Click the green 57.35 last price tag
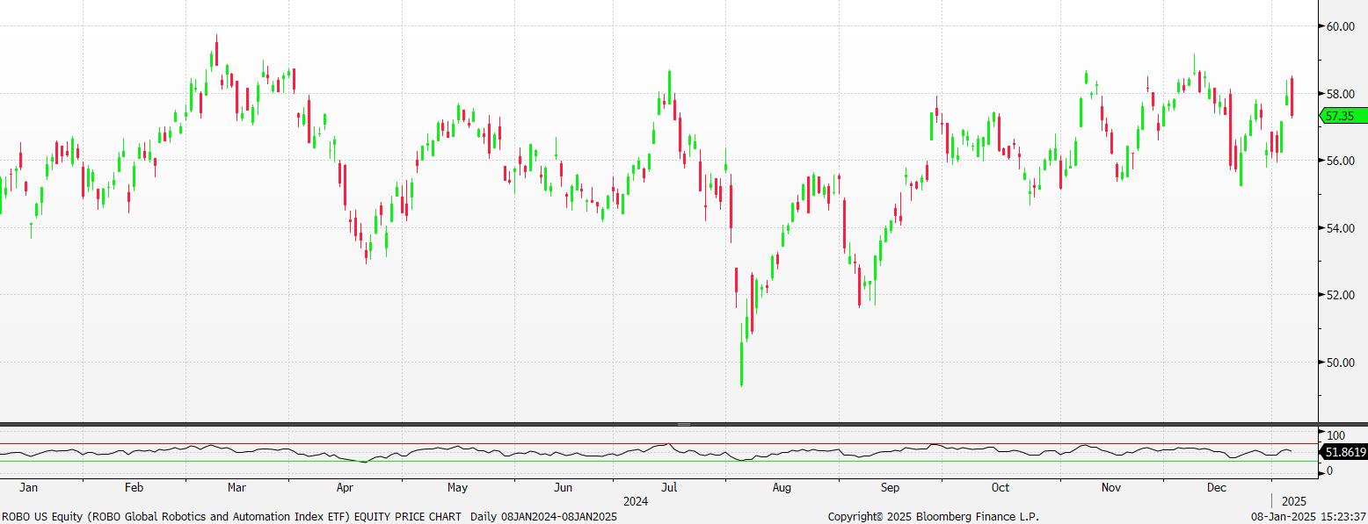The image size is (1368, 524). click(x=1343, y=116)
